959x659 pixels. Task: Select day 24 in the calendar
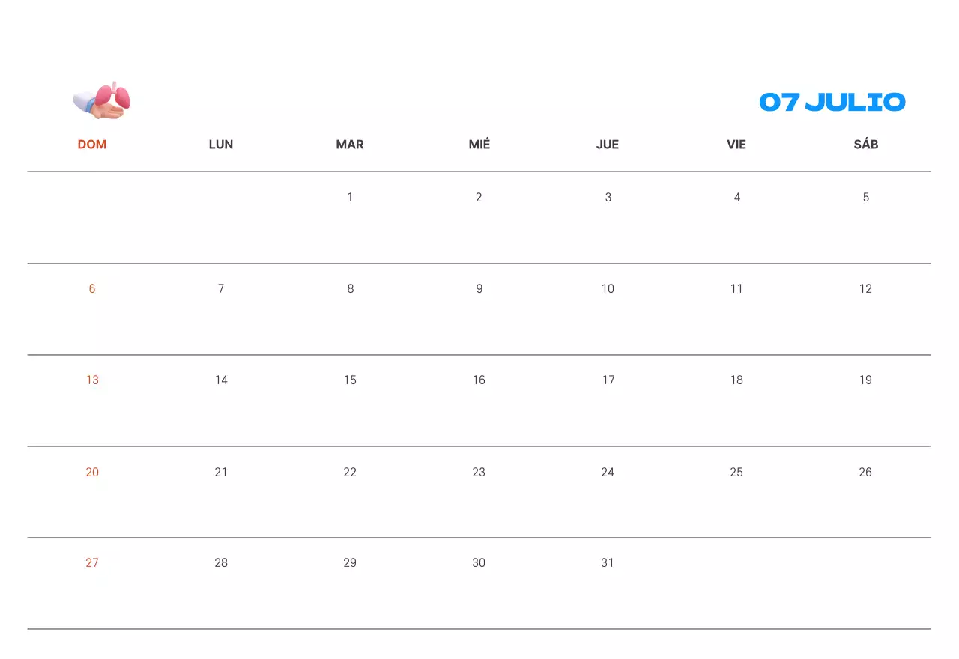pos(608,473)
